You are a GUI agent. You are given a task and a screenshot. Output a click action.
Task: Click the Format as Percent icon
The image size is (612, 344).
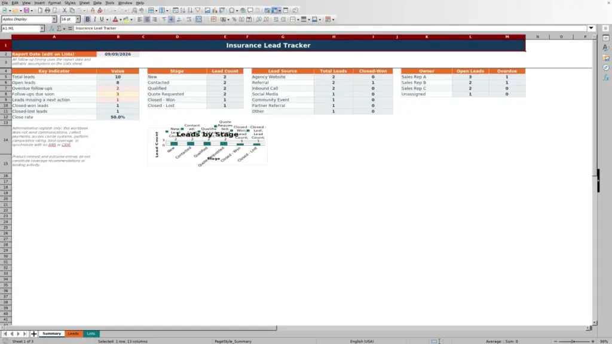click(234, 20)
